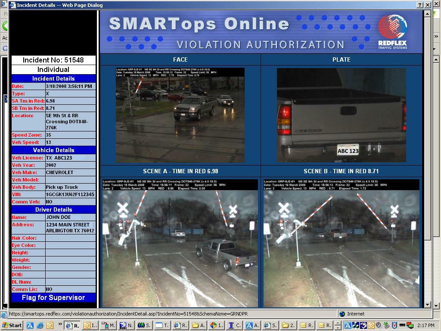Click the 'Individual' label

(x=53, y=69)
